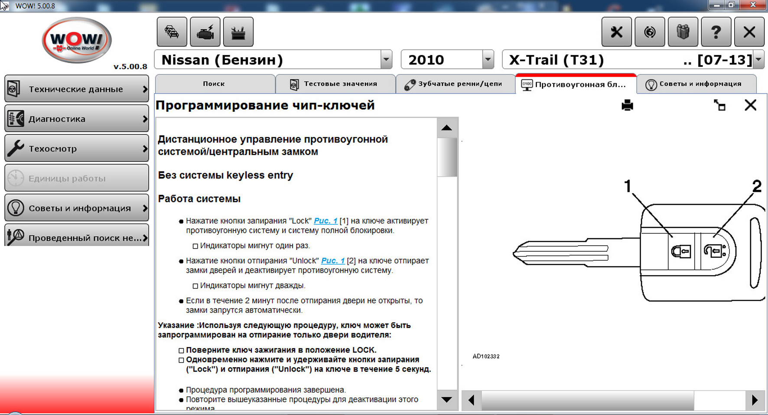Open the Nissan (Бензин) make dropdown
Screen dimensions: 768x415
point(386,60)
